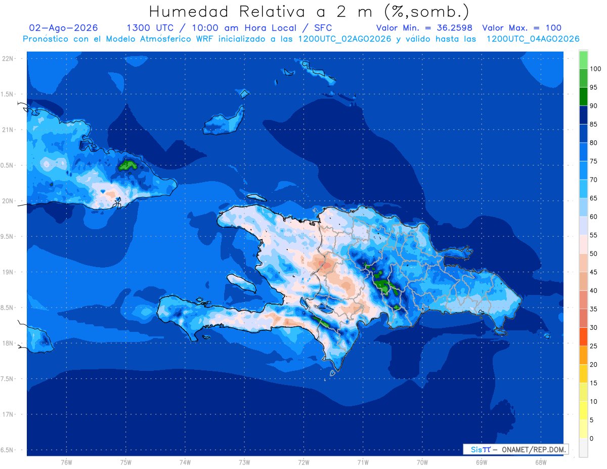
Task: Click the legend label "90"
Action: tap(593, 106)
